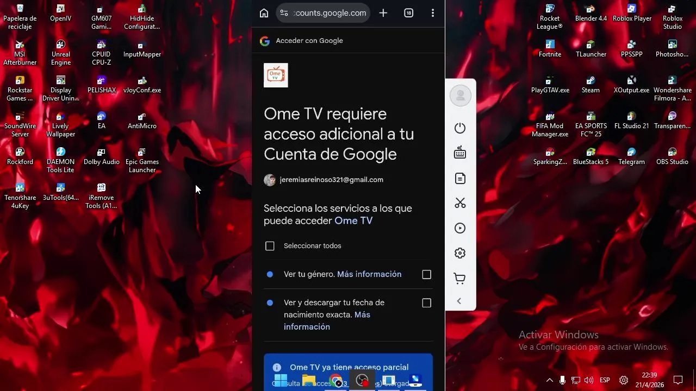Open the notification center icon
This screenshot has height=391, width=696.
coord(678,380)
